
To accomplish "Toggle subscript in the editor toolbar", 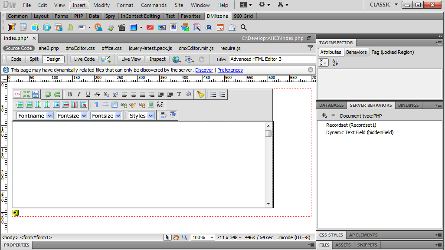I will (x=106, y=94).
